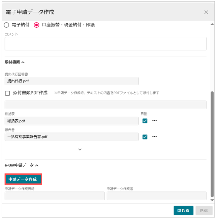The height and width of the screenshot is (219, 216).
Task: Click the disabled 送信 button
Action: (204, 210)
